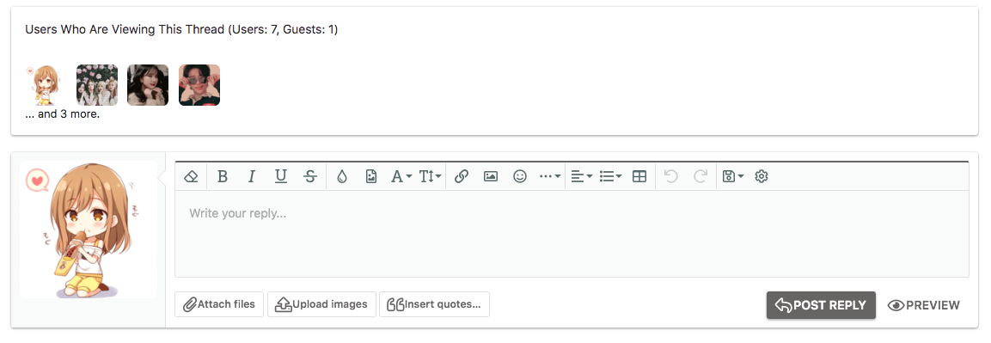Screen dimensions: 991x343
Task: Open the smilies emoji picker
Action: pos(520,177)
